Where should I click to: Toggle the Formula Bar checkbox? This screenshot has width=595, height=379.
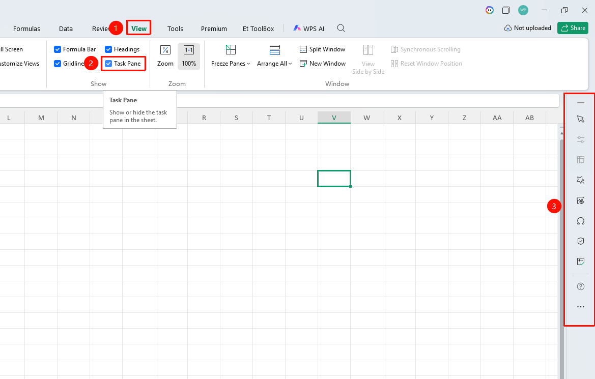[x=58, y=49]
